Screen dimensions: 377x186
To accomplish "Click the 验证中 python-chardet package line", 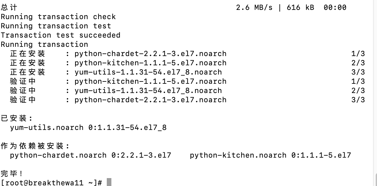I will (x=151, y=100).
